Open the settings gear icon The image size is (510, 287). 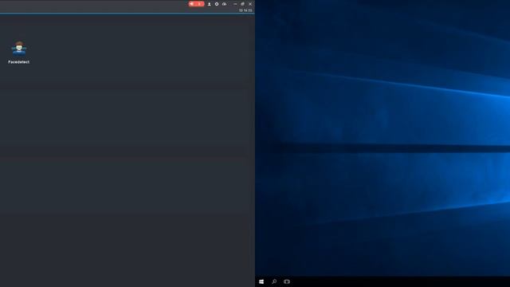217,4
